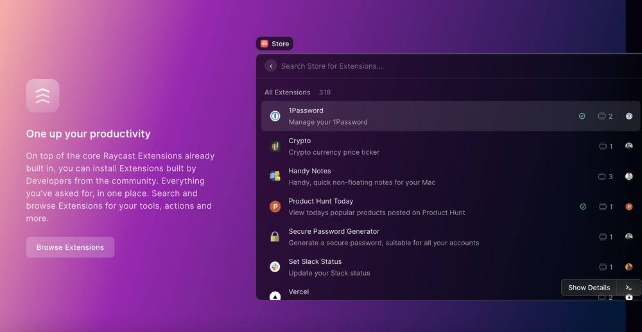Select the Handy Notes title text
Screen dimensions: 642x332
pyautogui.click(x=309, y=171)
